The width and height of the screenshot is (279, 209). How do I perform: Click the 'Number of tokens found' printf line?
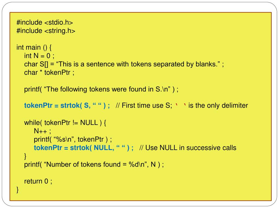(x=94, y=165)
